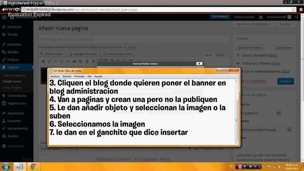
Task: Toggle bold formatting in the editor toolbar
Action: [x=43, y=61]
